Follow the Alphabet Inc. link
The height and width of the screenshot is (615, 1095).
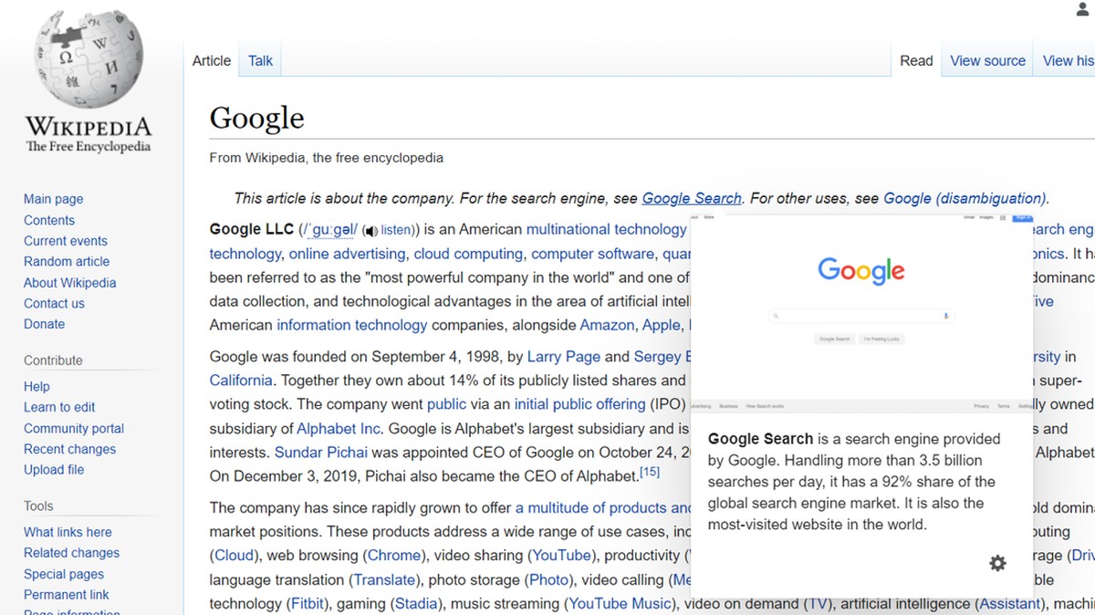339,429
